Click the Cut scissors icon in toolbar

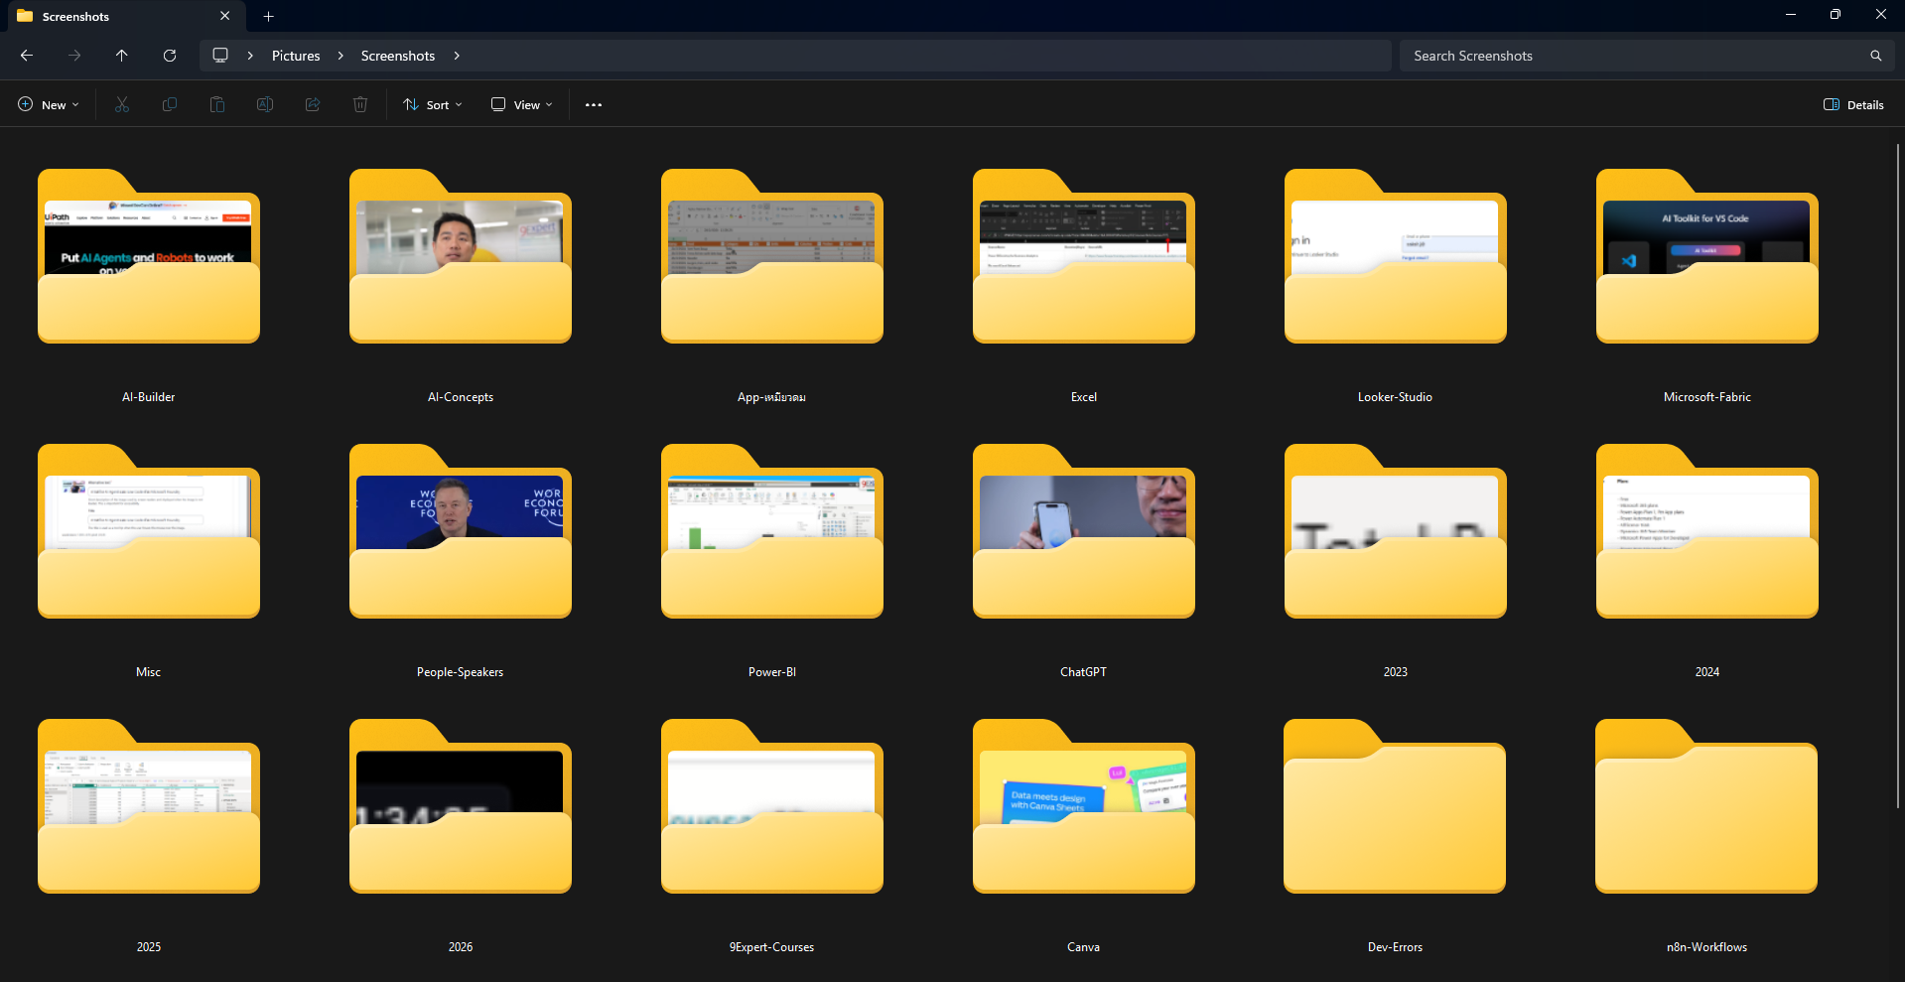(x=122, y=104)
